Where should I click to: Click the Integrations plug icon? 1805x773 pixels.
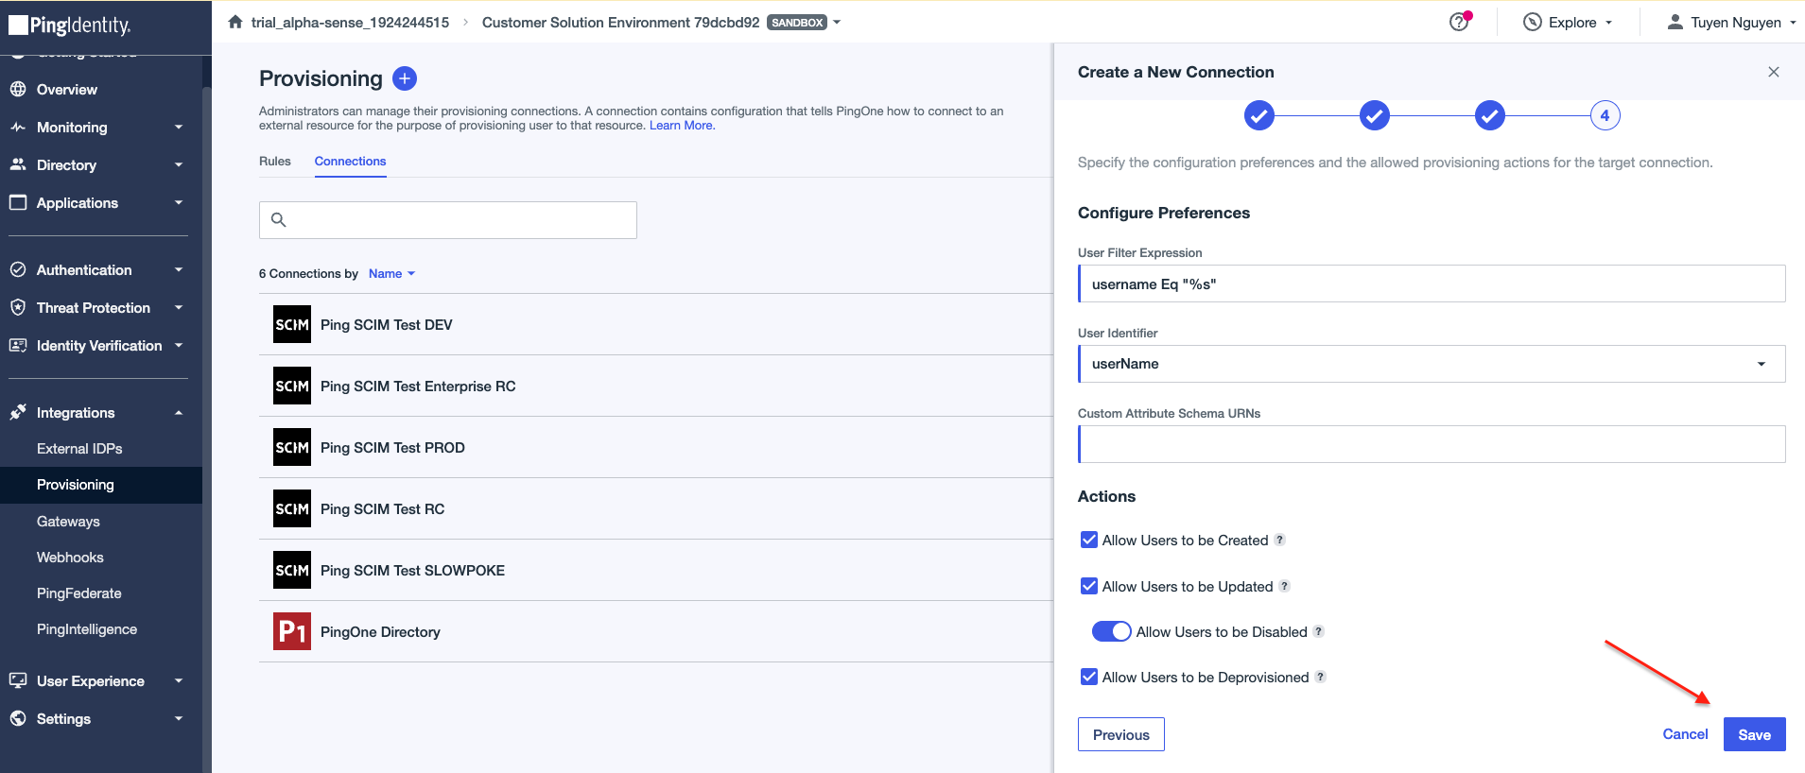(18, 412)
